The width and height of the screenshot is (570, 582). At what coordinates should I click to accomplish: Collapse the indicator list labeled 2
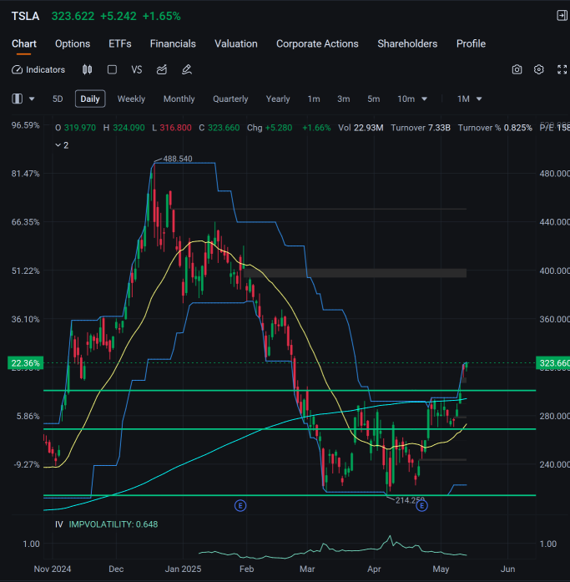(62, 145)
